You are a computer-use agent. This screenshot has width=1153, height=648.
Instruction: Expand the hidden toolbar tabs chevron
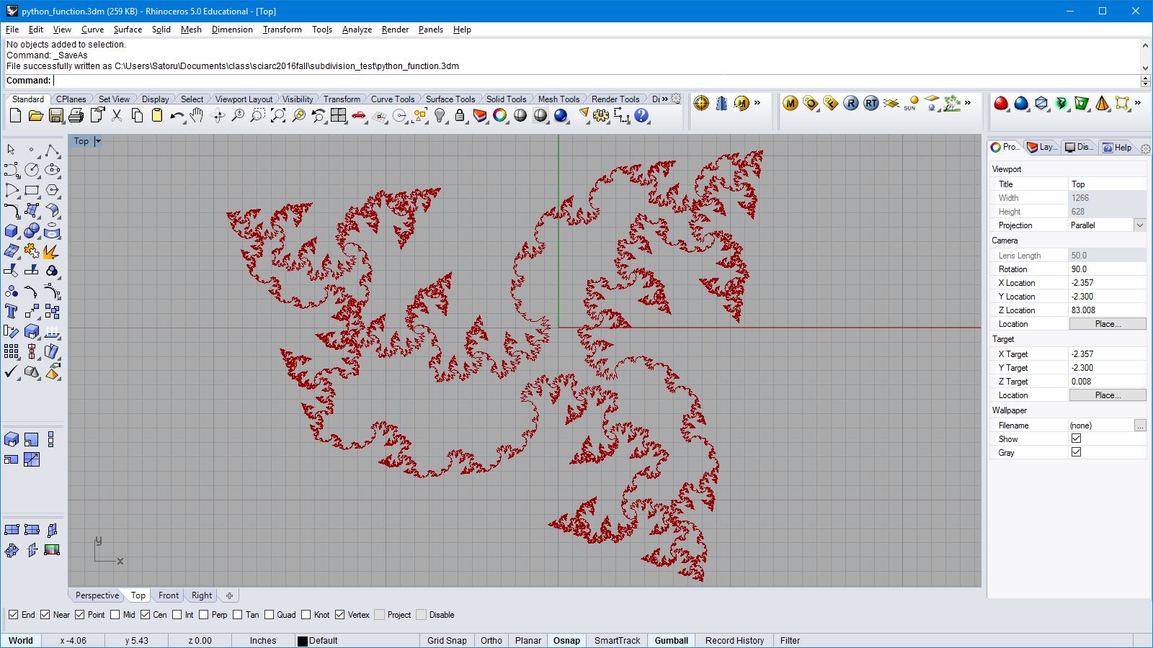[665, 99]
